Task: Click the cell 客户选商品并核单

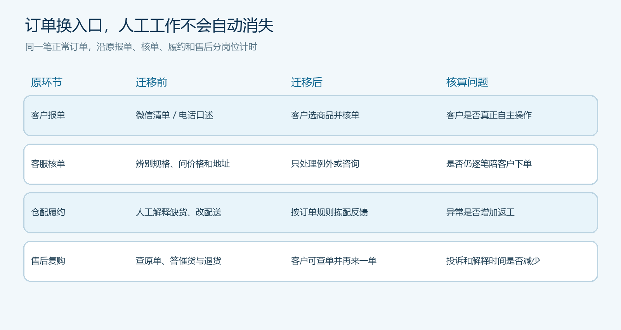Action: click(x=325, y=115)
